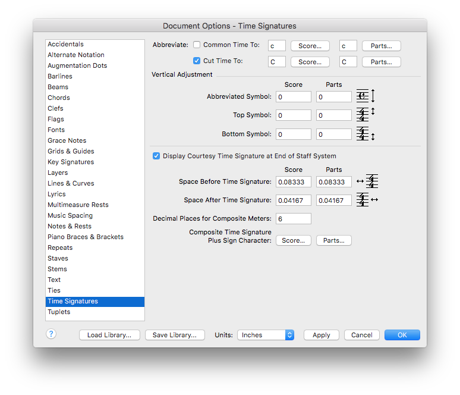Select Clefs in the sidebar list
Image resolution: width=460 pixels, height=395 pixels.
point(95,108)
